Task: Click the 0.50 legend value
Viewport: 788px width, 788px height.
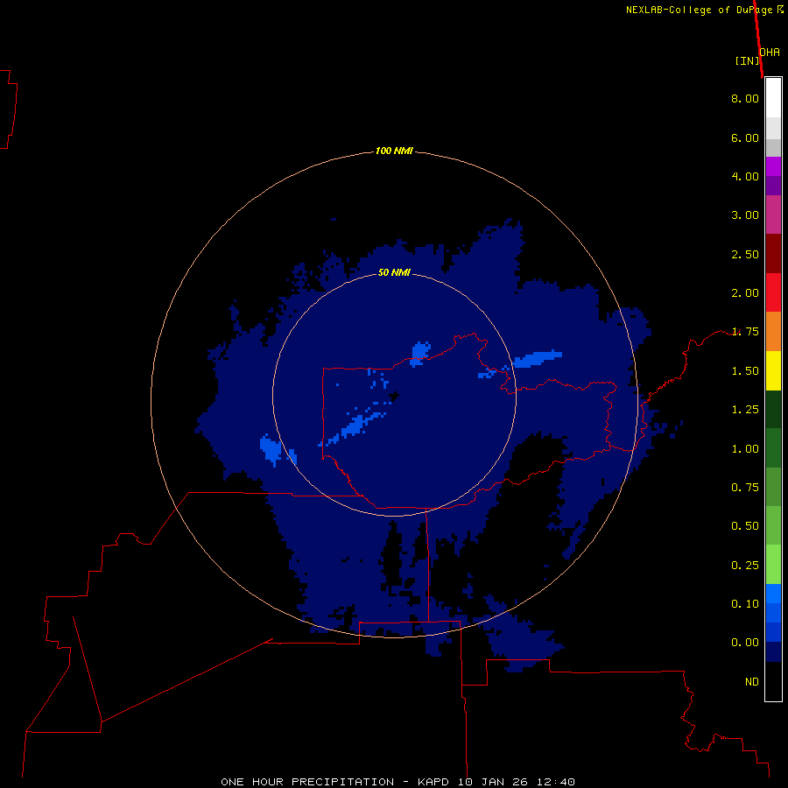Action: click(x=745, y=526)
